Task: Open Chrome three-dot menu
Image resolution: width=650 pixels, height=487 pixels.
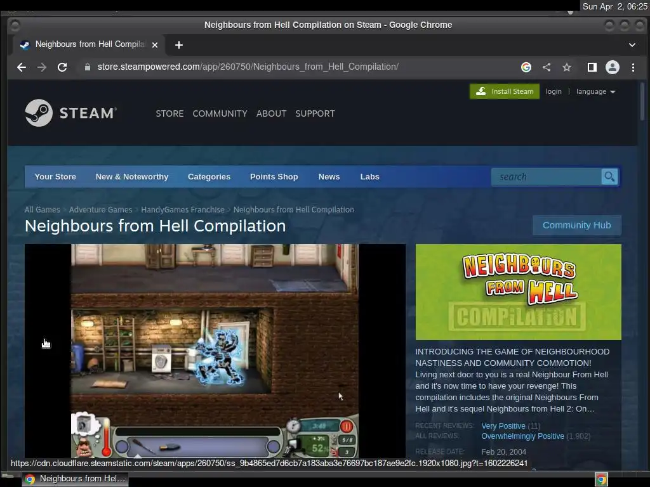Action: [633, 67]
